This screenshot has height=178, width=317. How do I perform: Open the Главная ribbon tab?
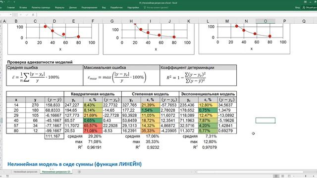[11, 7]
